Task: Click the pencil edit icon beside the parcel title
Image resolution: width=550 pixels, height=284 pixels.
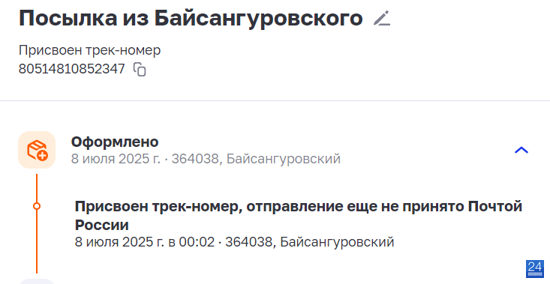Action: click(x=382, y=18)
